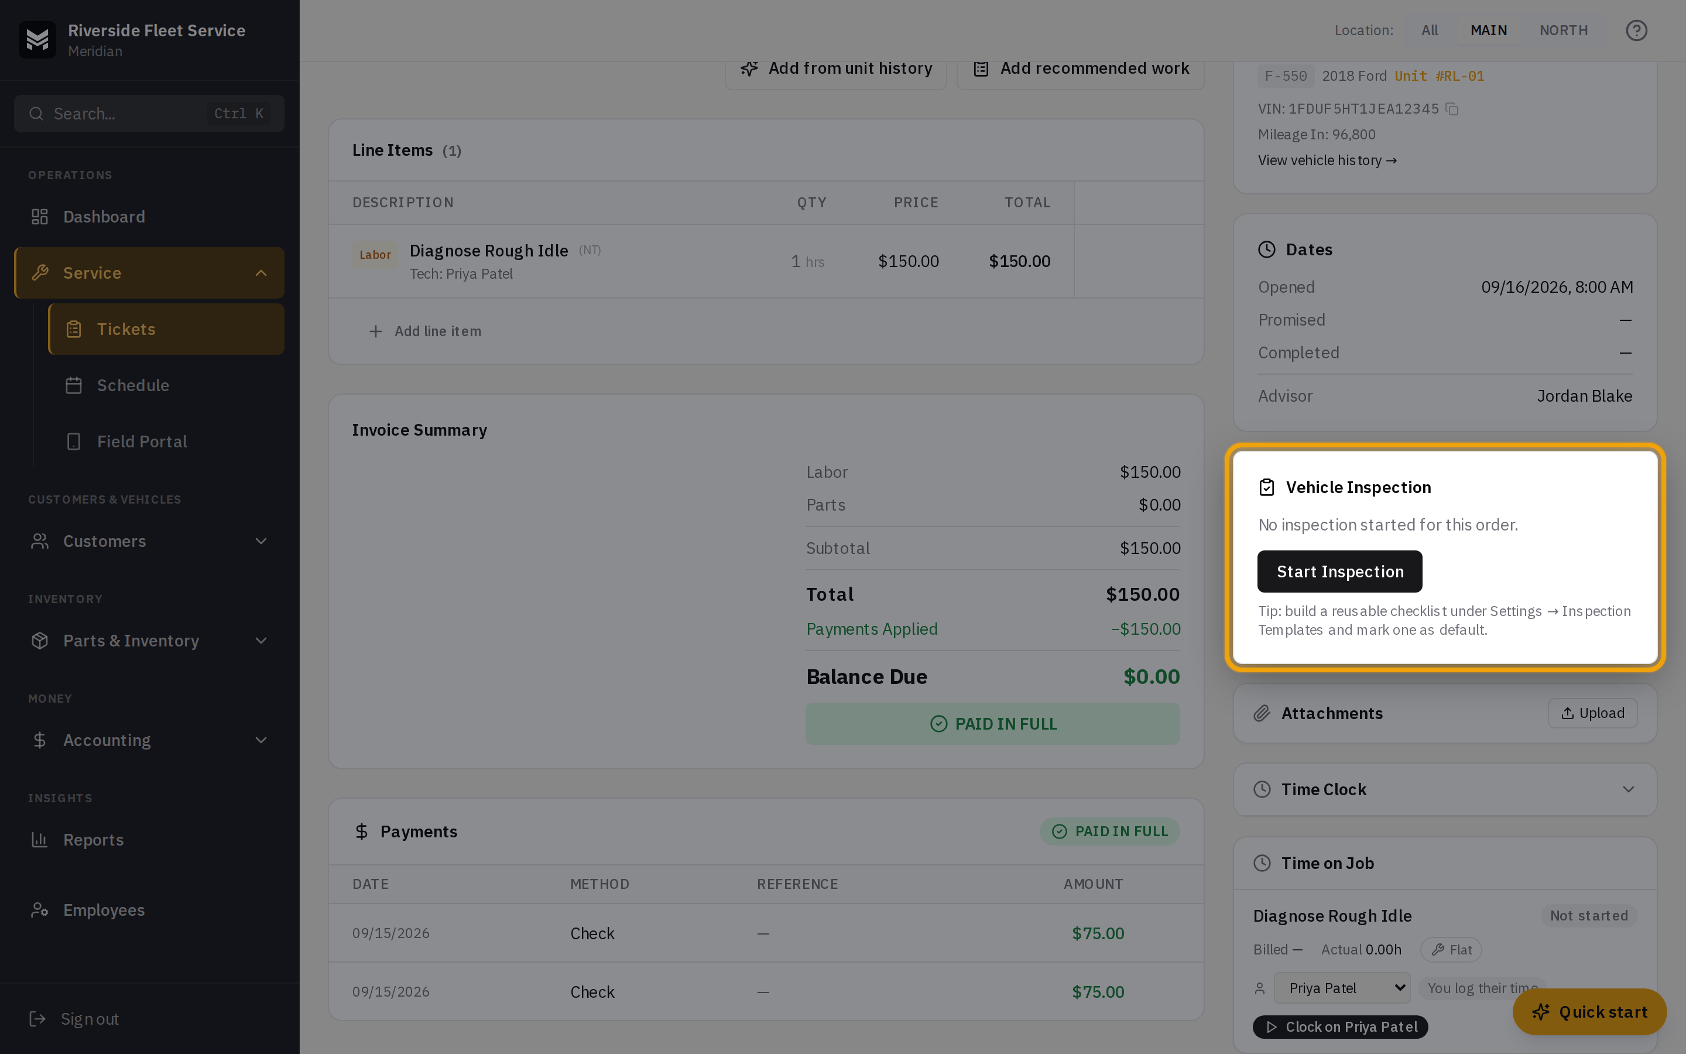Open the help question mark icon

1636,30
